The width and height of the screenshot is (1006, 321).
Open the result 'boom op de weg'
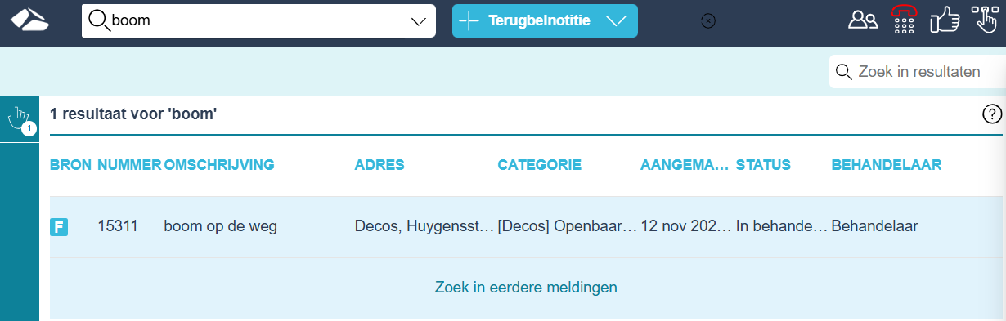[221, 226]
